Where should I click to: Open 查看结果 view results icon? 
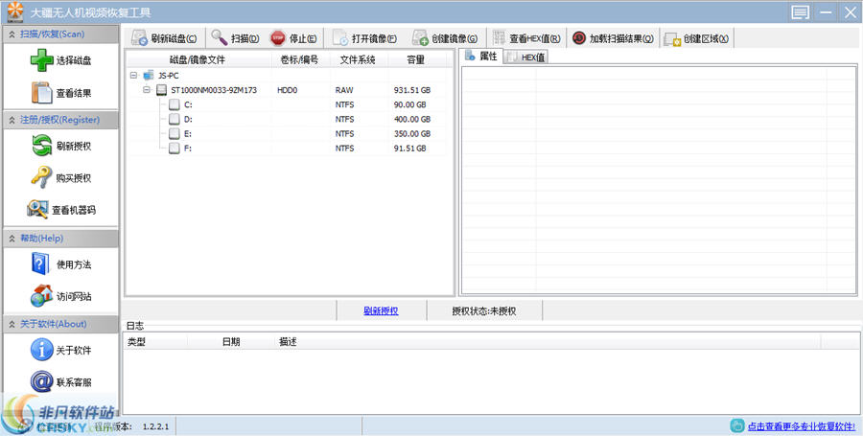[x=42, y=92]
